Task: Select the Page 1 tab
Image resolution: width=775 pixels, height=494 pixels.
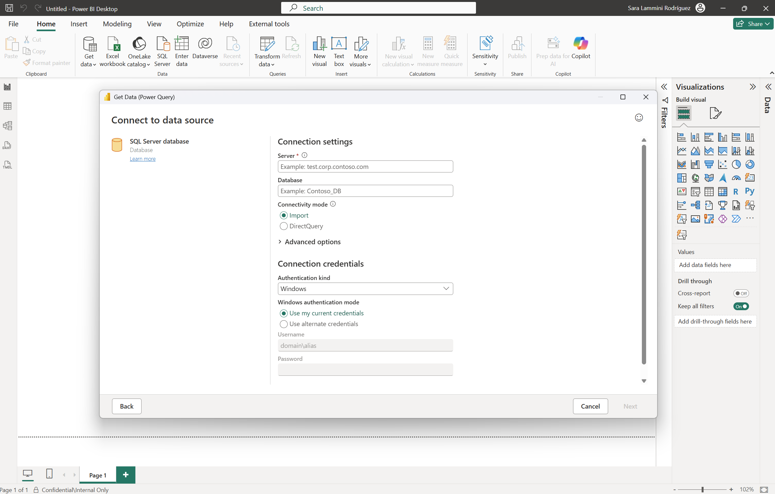Action: (x=98, y=475)
